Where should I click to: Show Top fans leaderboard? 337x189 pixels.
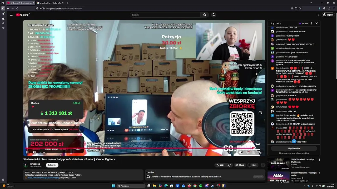coord(303,23)
